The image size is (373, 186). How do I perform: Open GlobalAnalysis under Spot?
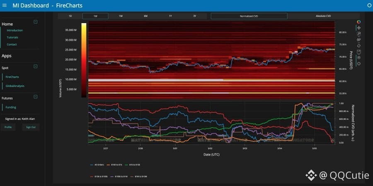(x=15, y=86)
